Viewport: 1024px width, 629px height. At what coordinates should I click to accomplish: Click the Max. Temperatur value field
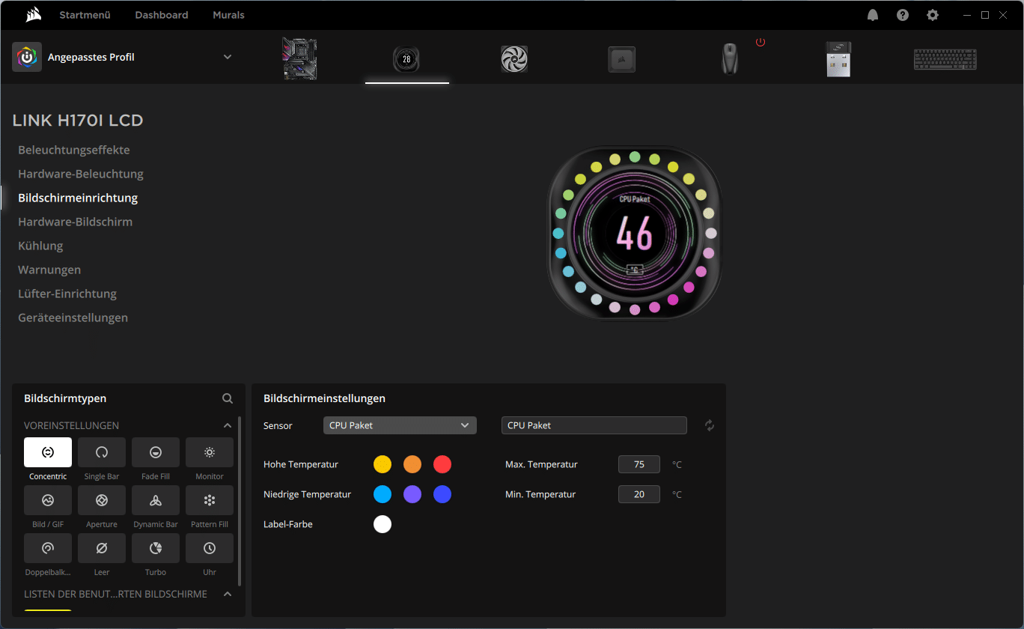click(x=639, y=464)
